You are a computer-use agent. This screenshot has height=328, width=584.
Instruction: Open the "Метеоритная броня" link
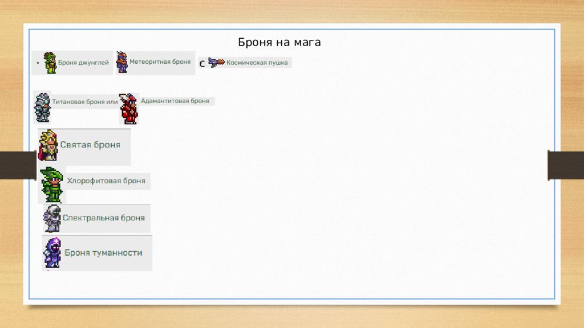tap(160, 61)
